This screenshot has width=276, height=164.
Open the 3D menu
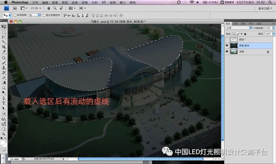(x=103, y=3)
